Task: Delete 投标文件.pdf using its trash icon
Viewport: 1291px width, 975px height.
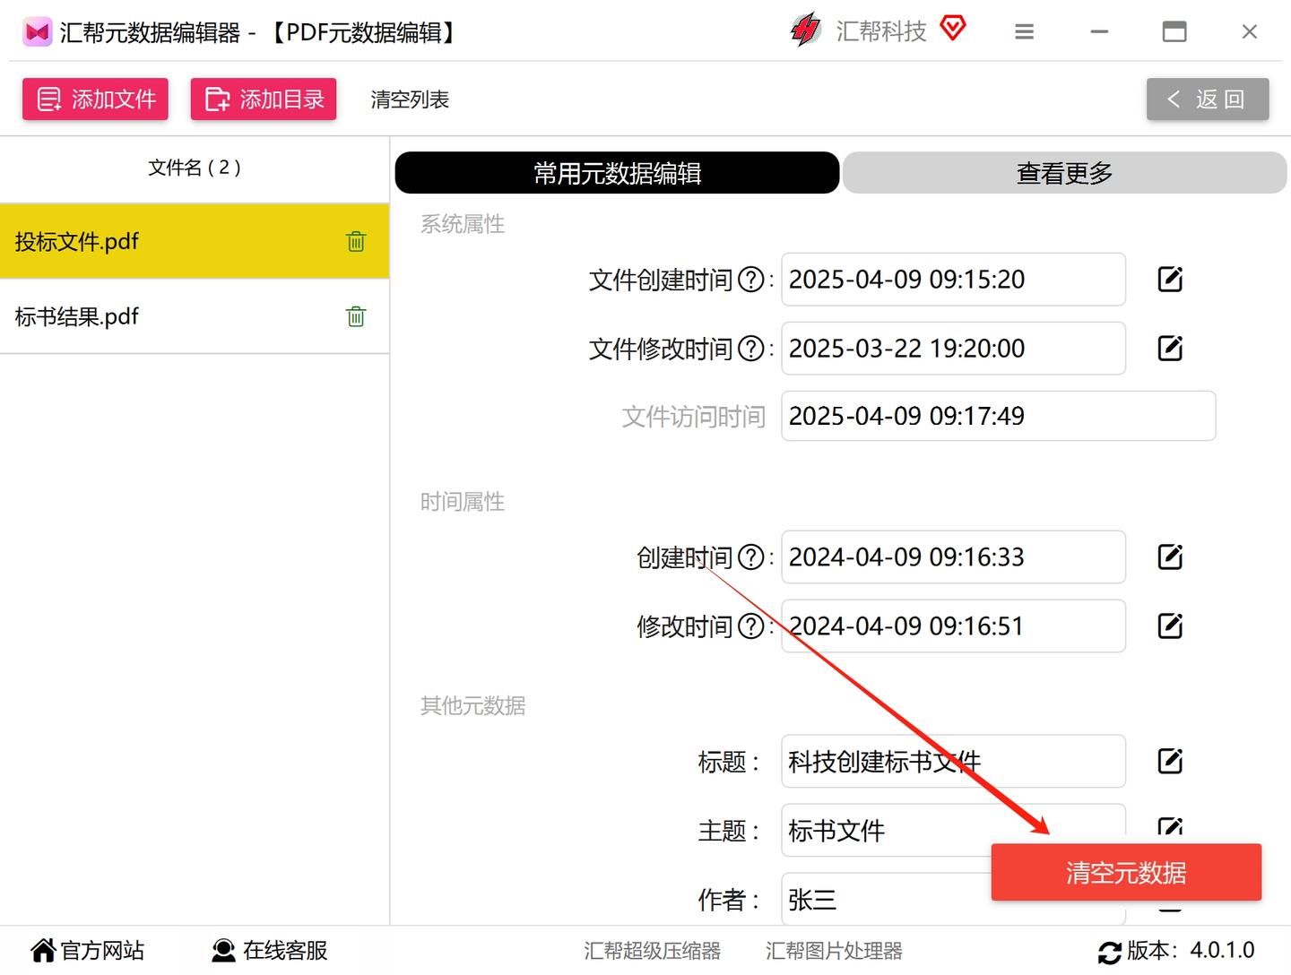Action: click(x=356, y=241)
